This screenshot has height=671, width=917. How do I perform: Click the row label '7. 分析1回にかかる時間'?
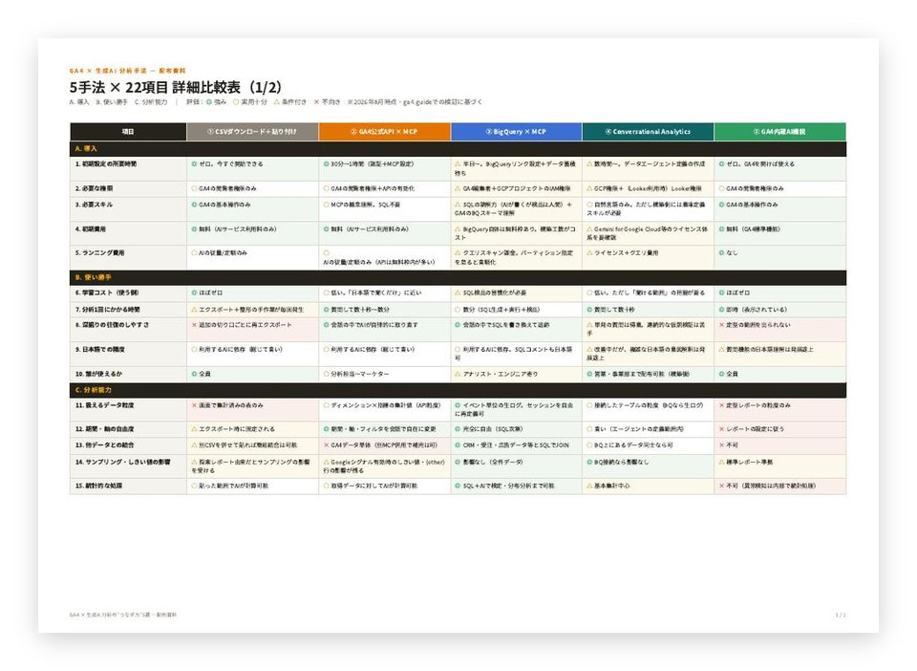pyautogui.click(x=108, y=310)
